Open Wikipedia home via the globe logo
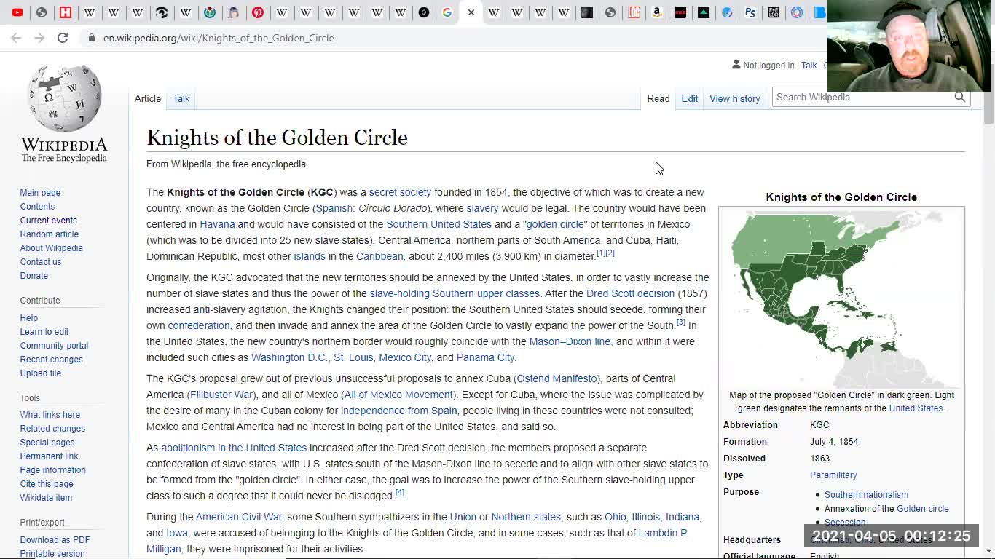The height and width of the screenshot is (559, 995). pos(64,113)
